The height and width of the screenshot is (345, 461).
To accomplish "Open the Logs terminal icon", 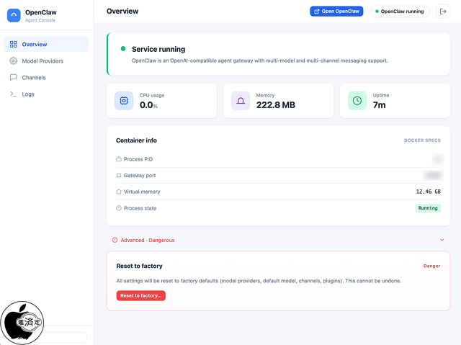I will click(13, 94).
